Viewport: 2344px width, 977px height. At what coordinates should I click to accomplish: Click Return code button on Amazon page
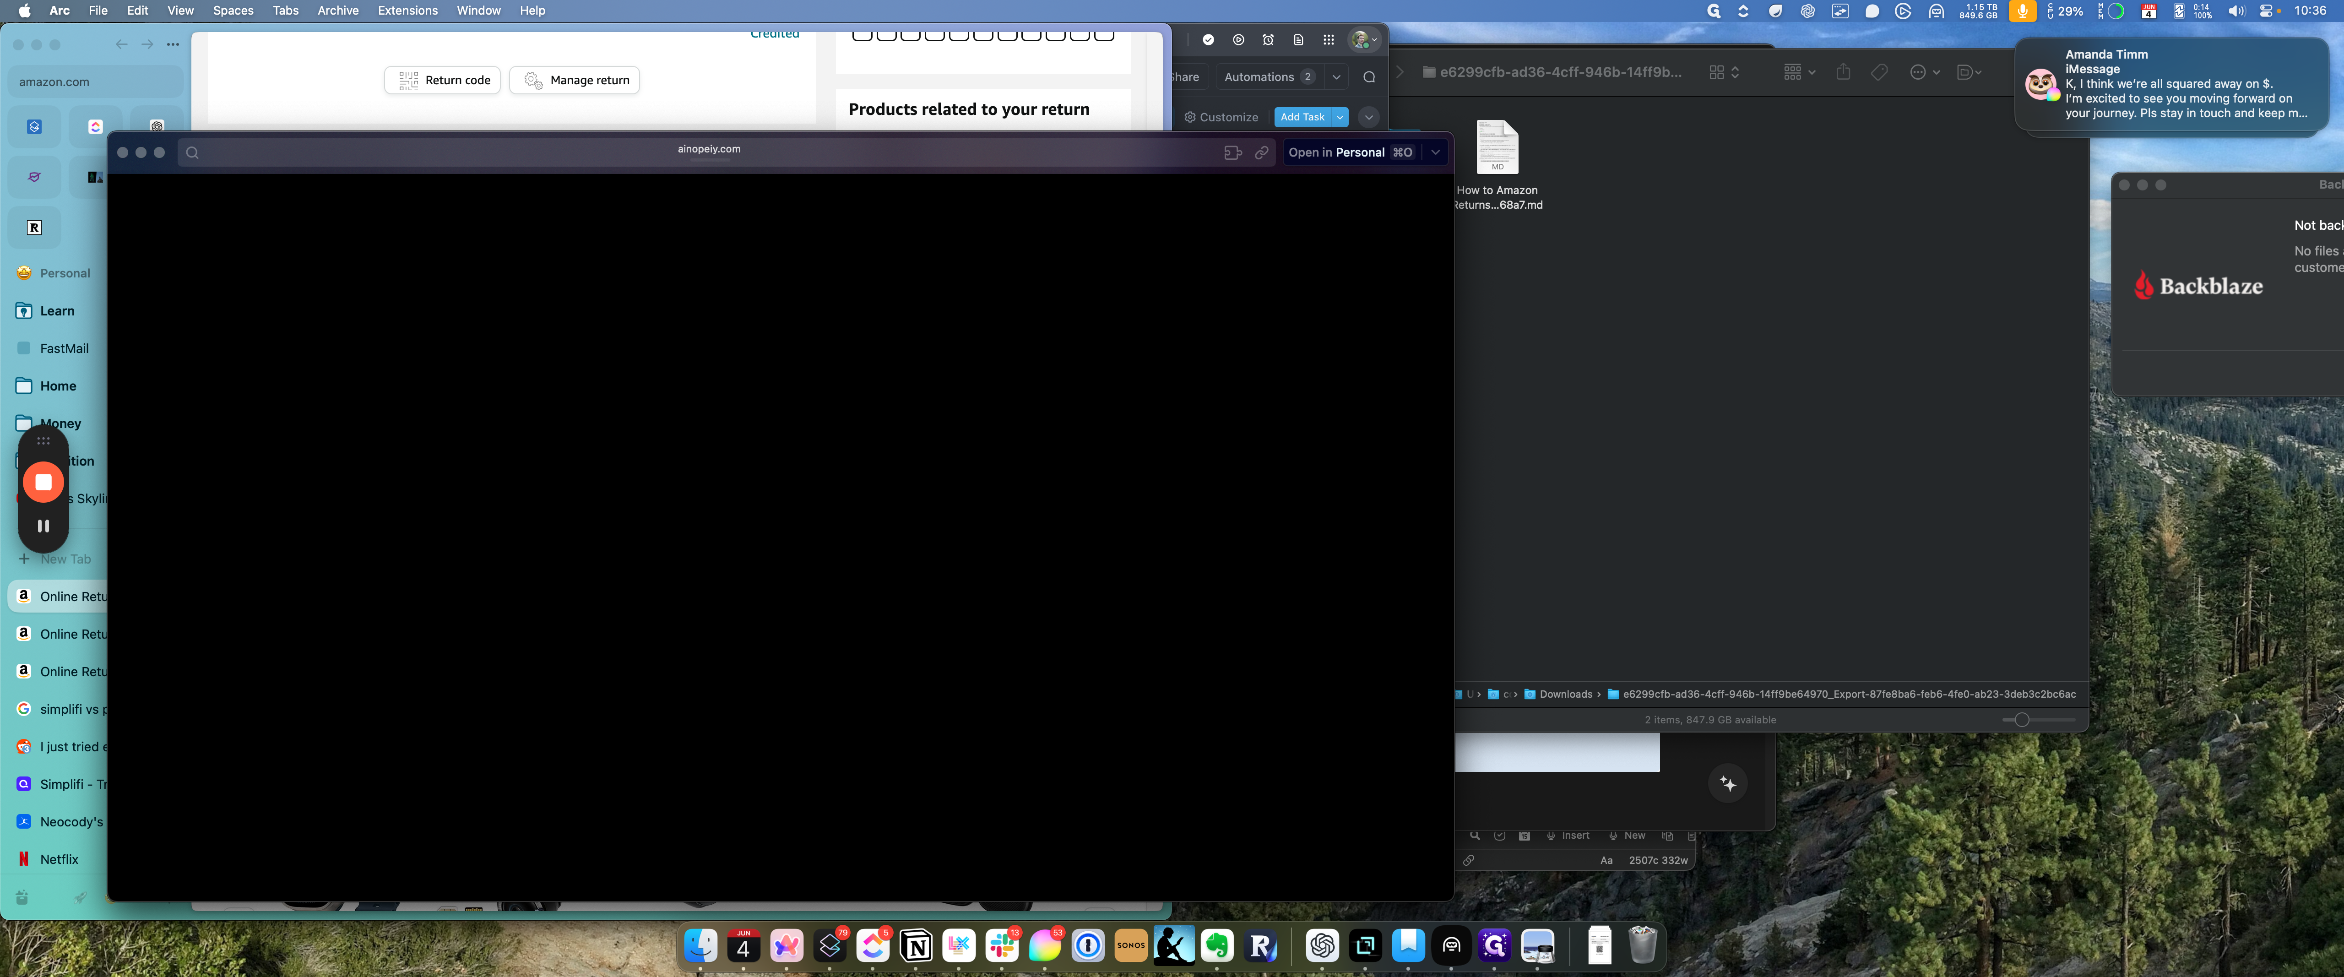[x=442, y=80]
